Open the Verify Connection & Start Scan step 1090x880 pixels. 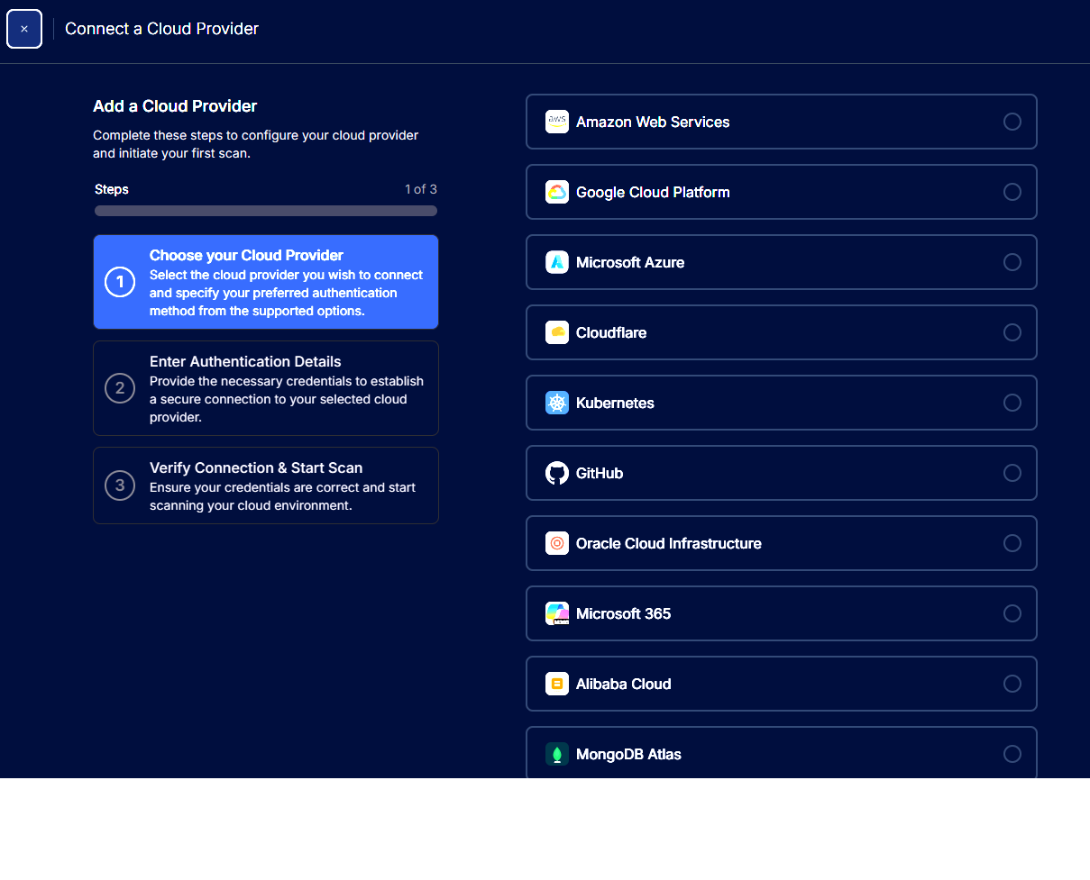265,485
